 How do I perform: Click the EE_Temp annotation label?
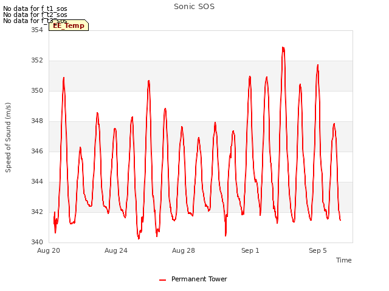[69, 25]
